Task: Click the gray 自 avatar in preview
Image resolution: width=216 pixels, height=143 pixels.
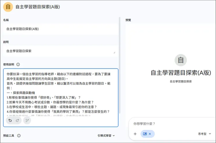Action: click(x=181, y=60)
